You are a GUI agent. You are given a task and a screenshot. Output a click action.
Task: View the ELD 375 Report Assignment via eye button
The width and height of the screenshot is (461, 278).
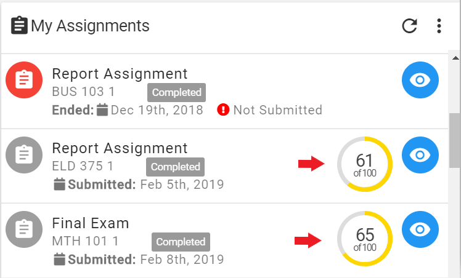tap(420, 155)
